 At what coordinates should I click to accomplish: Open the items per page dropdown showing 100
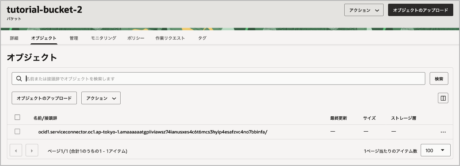coord(435,151)
